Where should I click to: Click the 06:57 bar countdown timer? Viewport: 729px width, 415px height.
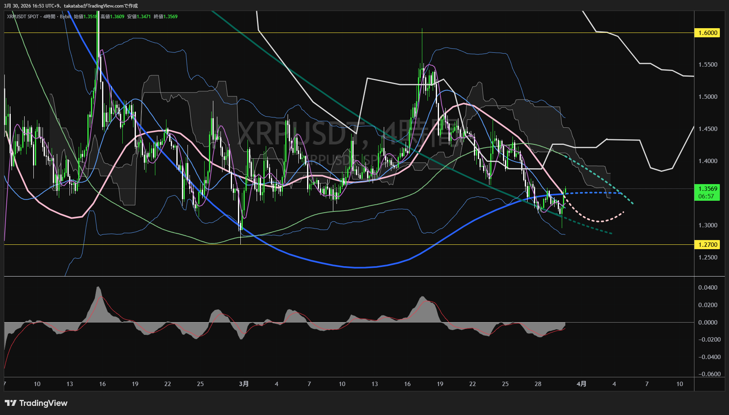(706, 196)
